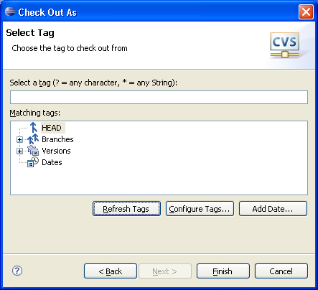
Task: Click the Dates calendar clock icon
Action: point(33,162)
